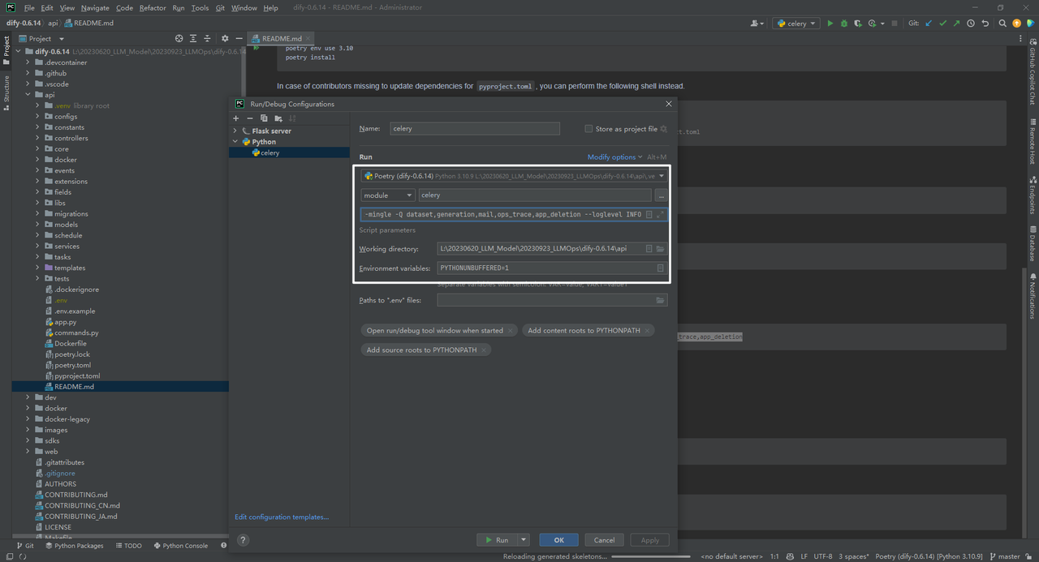Start debugging with the Debug icon

tap(844, 23)
